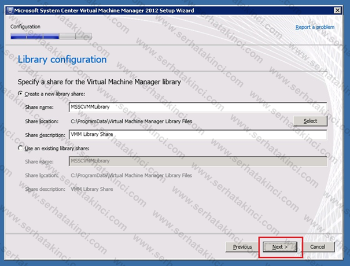350x266 pixels.
Task: Close the Setup Wizard window
Action: pos(337,10)
